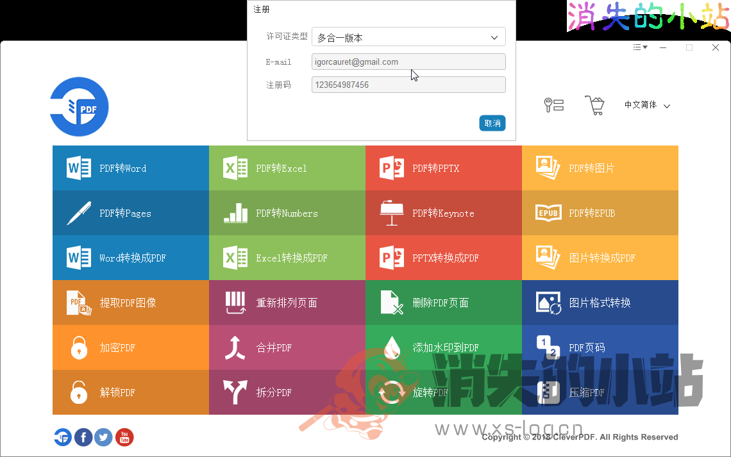Image resolution: width=731 pixels, height=457 pixels.
Task: Click the 合并PDF tile label
Action: (274, 347)
